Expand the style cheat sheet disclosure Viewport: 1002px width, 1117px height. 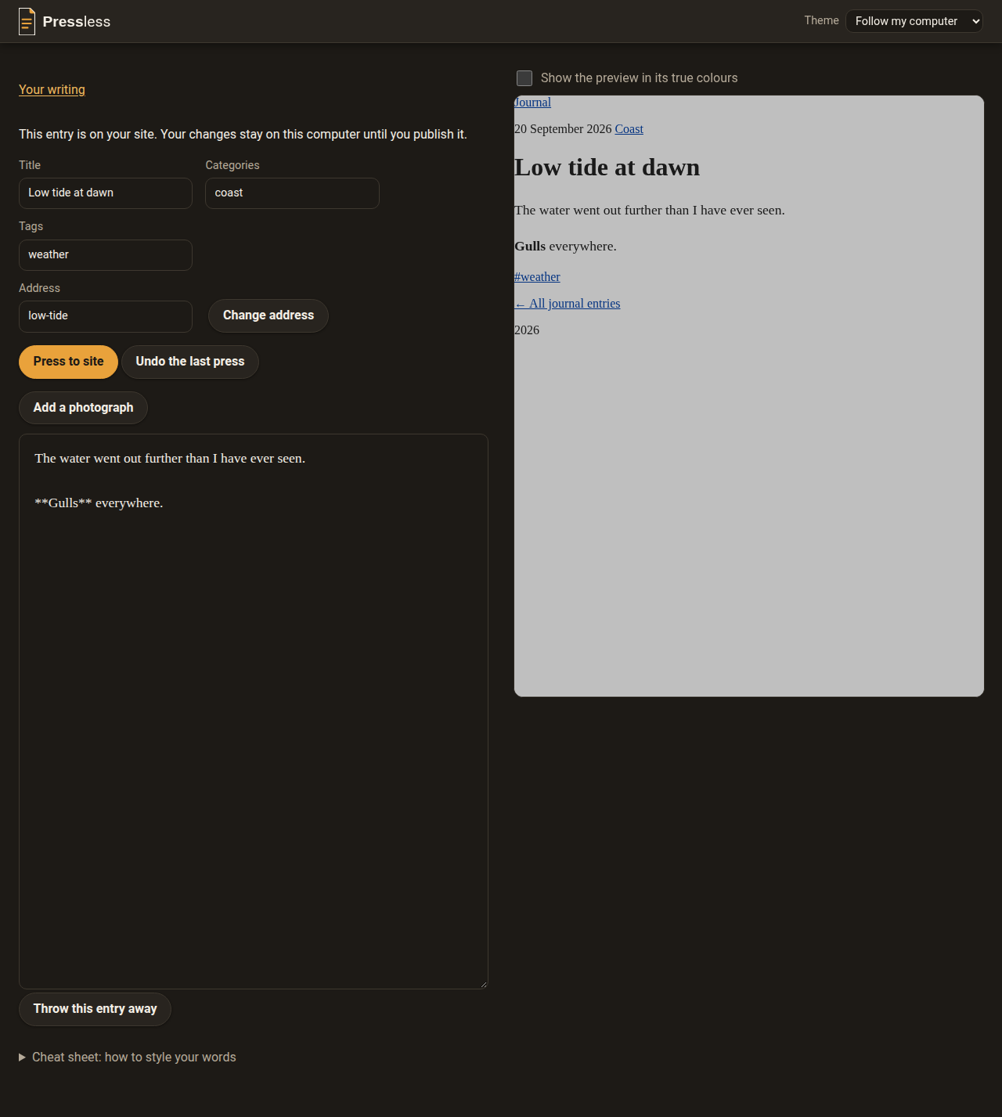pyautogui.click(x=128, y=1058)
